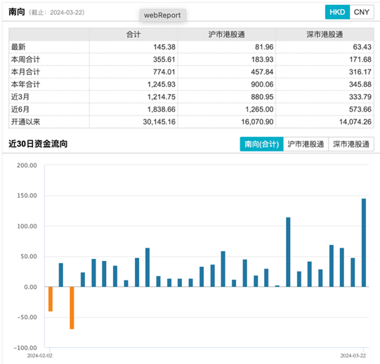Select the 深市港股通 chart tab
This screenshot has width=380, height=364.
tap(351, 144)
